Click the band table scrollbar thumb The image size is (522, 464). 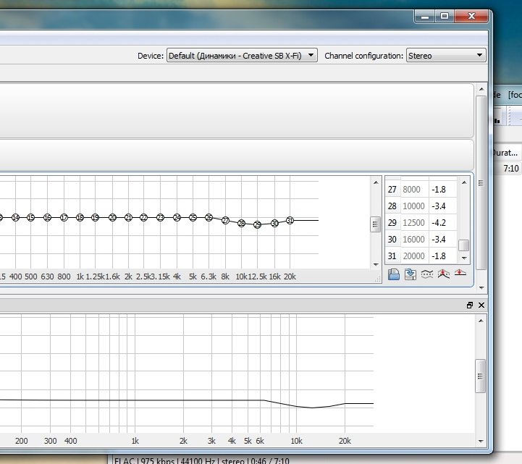464,245
